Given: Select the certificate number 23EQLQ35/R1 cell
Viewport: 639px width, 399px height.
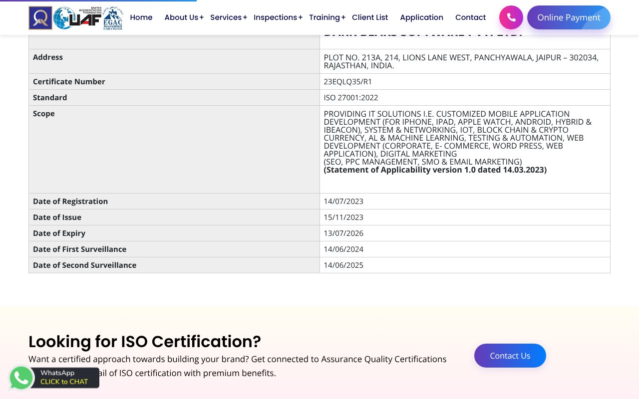Looking at the screenshot, I should tap(347, 81).
